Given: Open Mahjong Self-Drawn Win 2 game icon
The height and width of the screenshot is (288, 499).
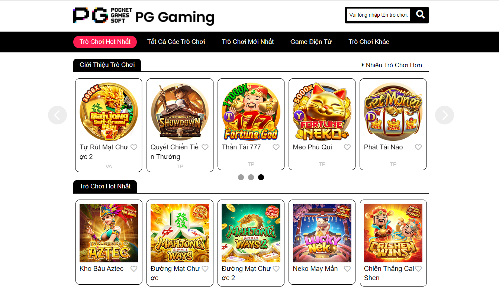Looking at the screenshot, I should [109, 112].
